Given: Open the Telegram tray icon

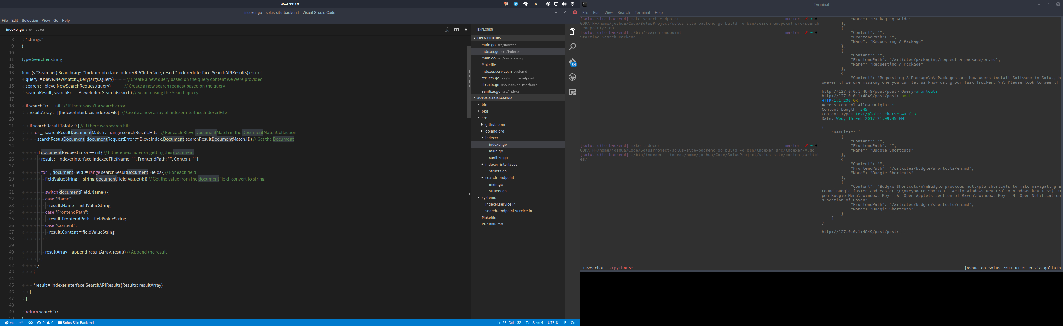Looking at the screenshot, I should (x=515, y=4).
